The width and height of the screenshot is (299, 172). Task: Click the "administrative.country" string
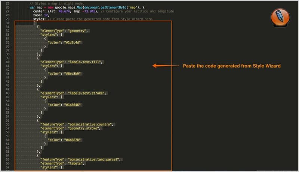tap(90, 124)
